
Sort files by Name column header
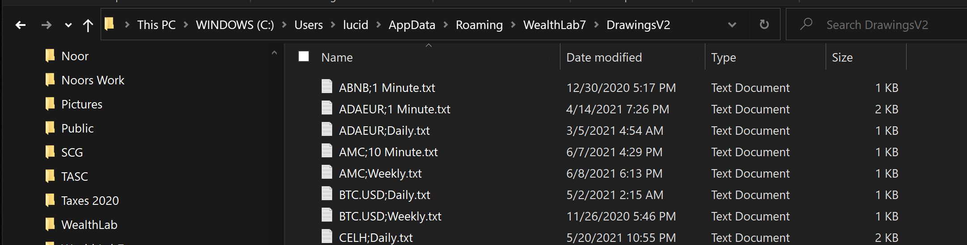(337, 58)
